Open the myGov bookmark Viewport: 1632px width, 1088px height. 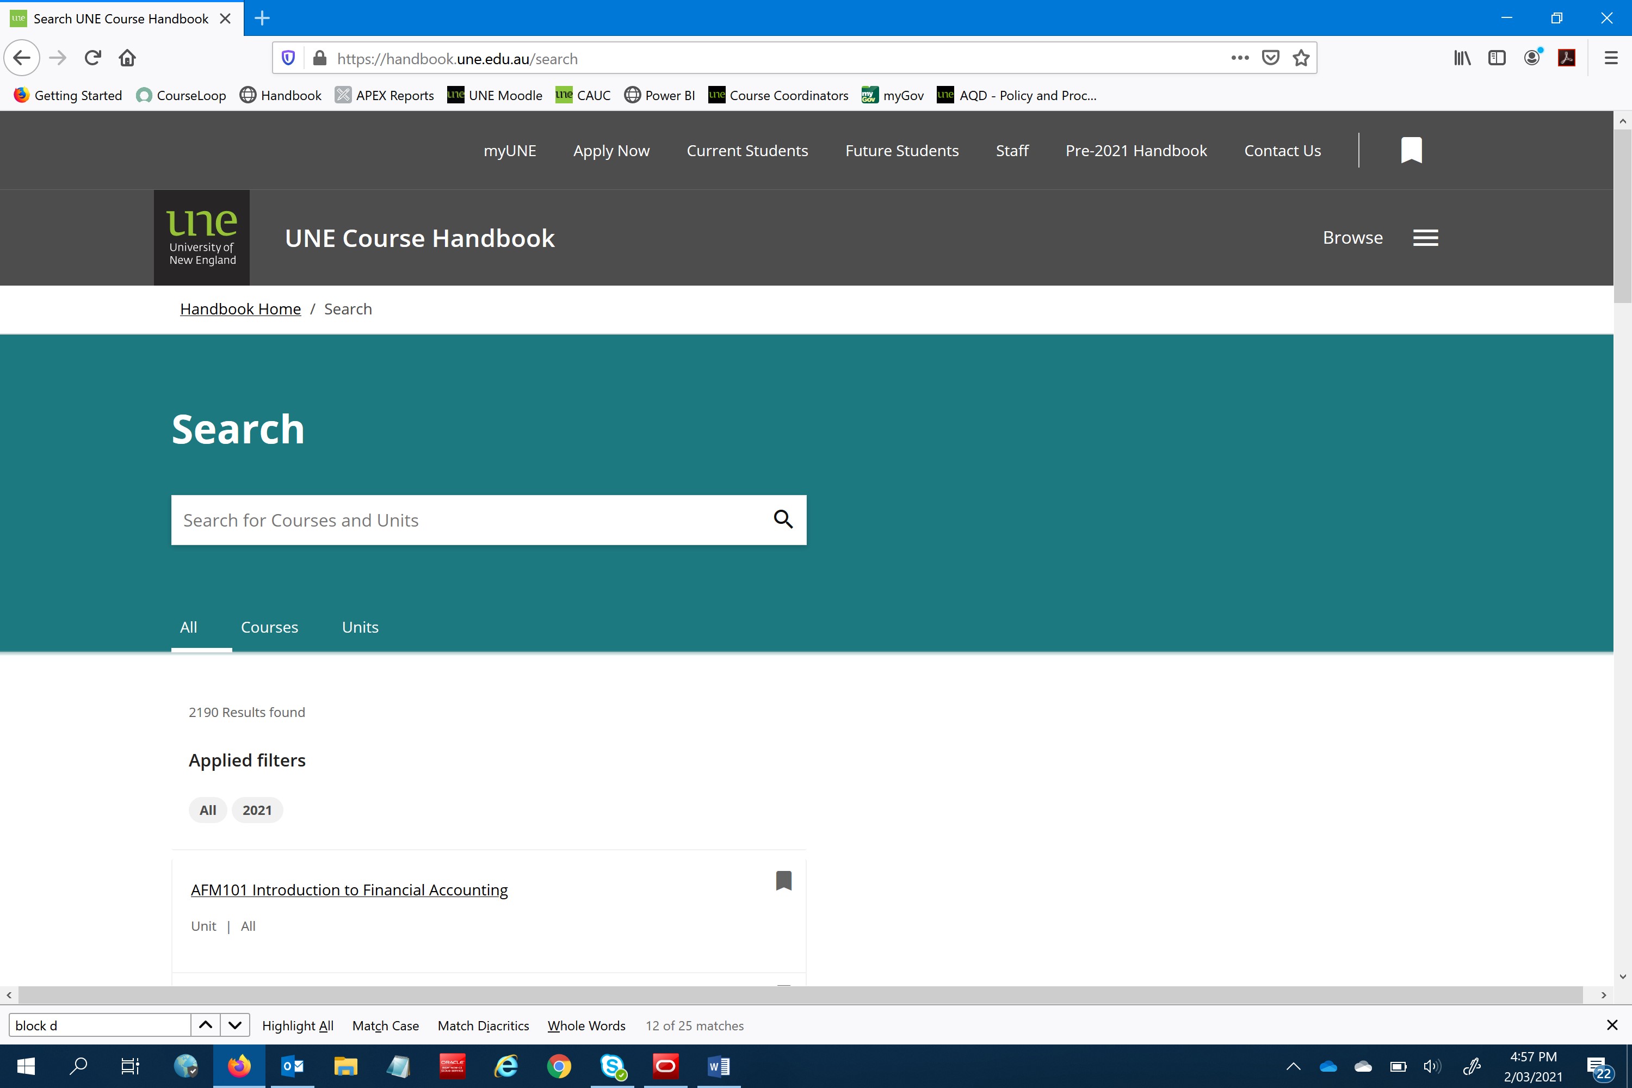click(892, 95)
